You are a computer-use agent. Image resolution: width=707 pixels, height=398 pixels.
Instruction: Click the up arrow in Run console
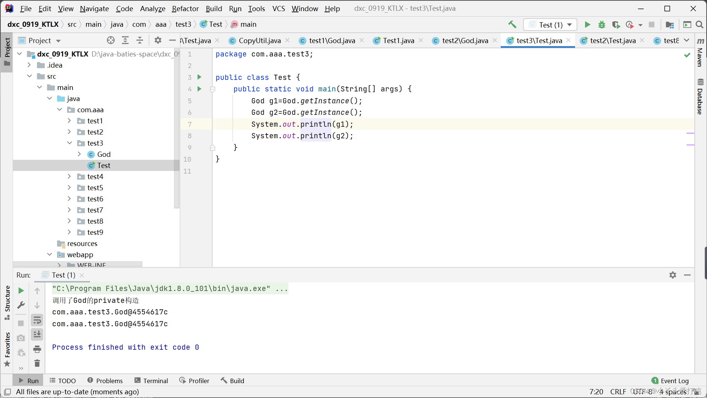pos(37,291)
